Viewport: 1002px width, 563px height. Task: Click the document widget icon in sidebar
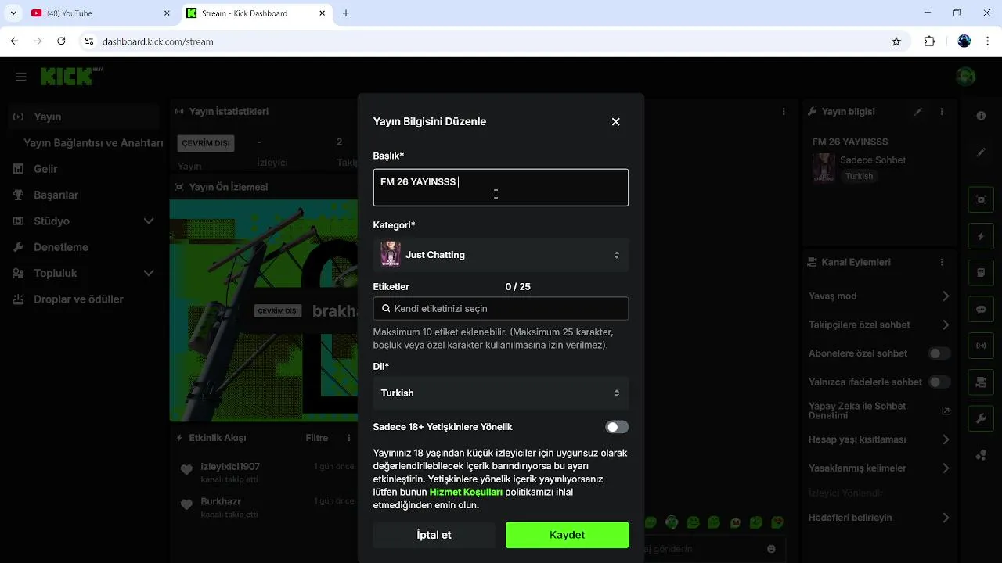click(981, 273)
